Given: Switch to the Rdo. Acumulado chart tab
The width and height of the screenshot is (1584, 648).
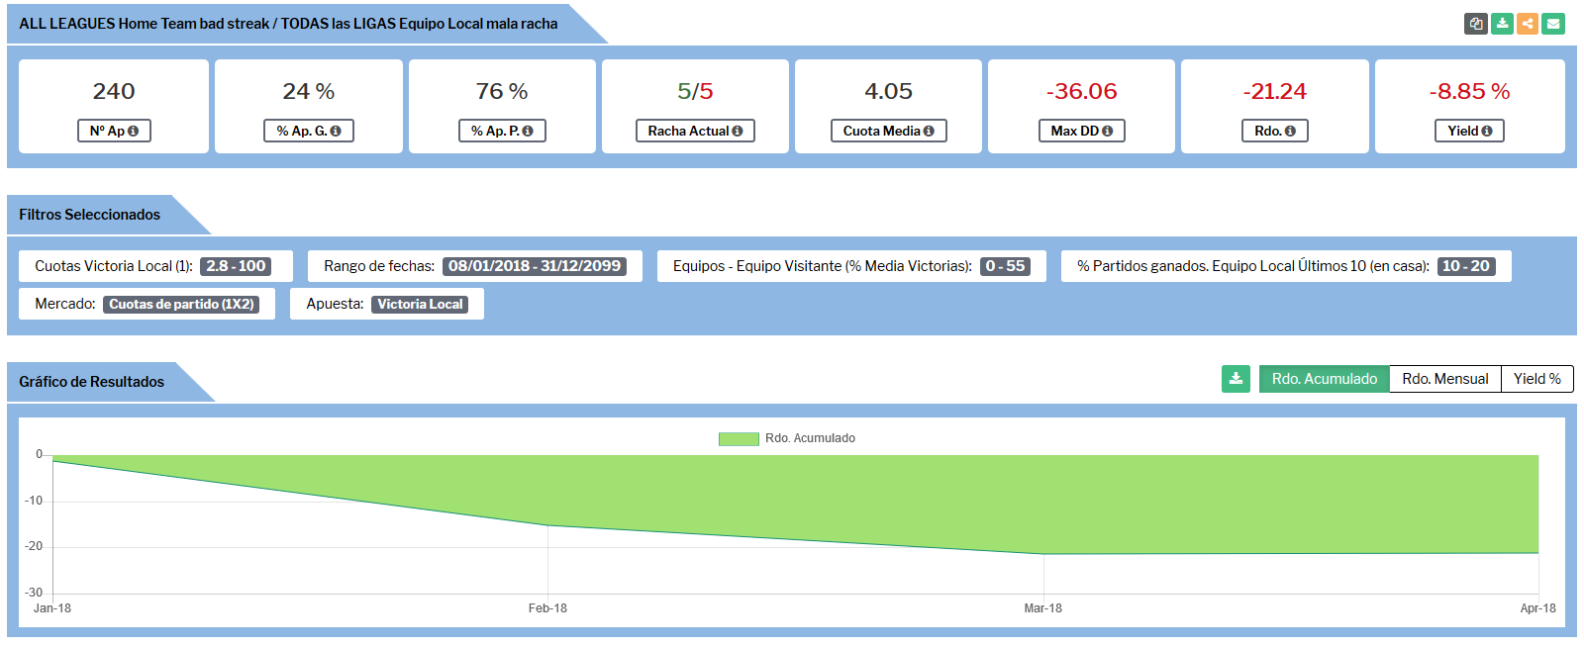Looking at the screenshot, I should point(1325,379).
